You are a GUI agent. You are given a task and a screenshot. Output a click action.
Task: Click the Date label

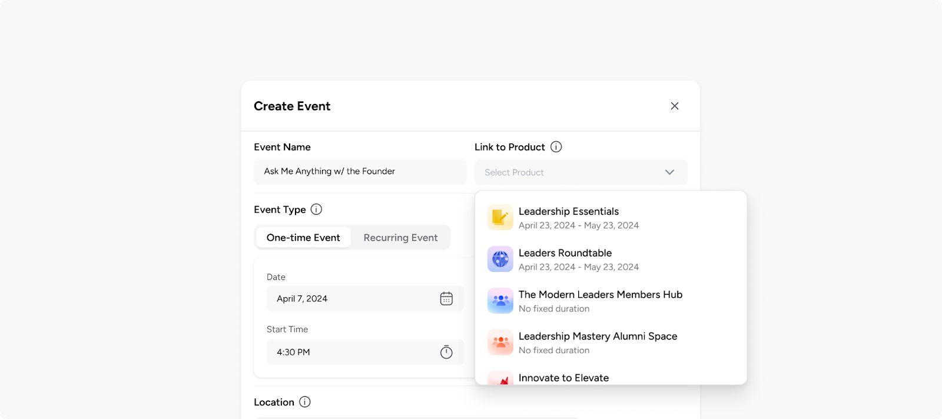276,277
